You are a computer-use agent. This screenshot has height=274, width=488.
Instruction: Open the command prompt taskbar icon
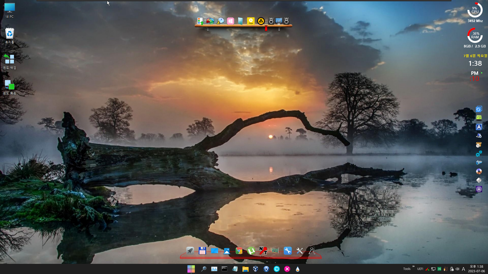(x=224, y=269)
